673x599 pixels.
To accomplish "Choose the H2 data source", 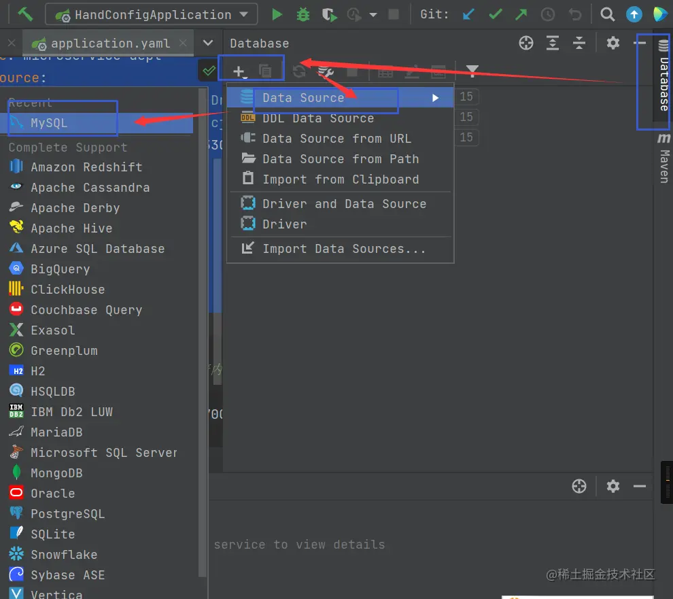I will coord(97,371).
